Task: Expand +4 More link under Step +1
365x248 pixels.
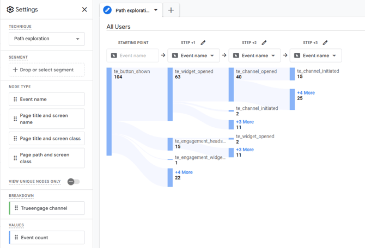Action: (x=184, y=172)
